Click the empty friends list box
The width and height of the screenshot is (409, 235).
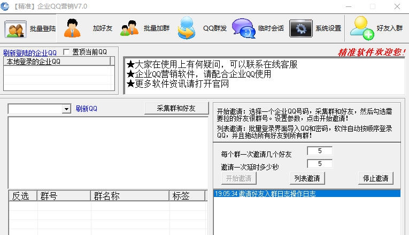click(x=108, y=153)
